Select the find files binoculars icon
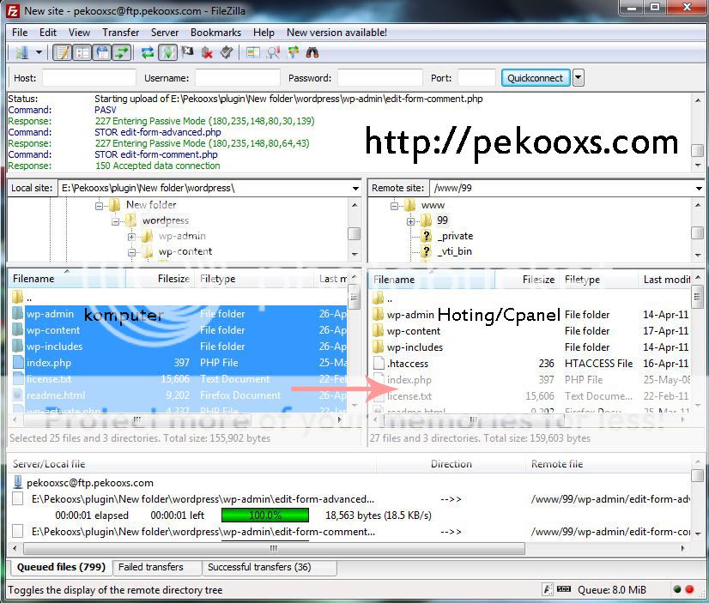 314,52
